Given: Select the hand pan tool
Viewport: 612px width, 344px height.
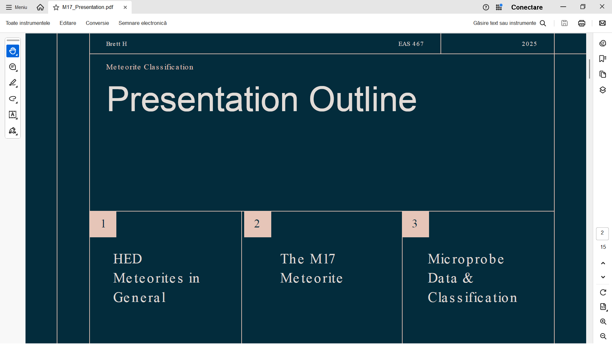Looking at the screenshot, I should 13,51.
